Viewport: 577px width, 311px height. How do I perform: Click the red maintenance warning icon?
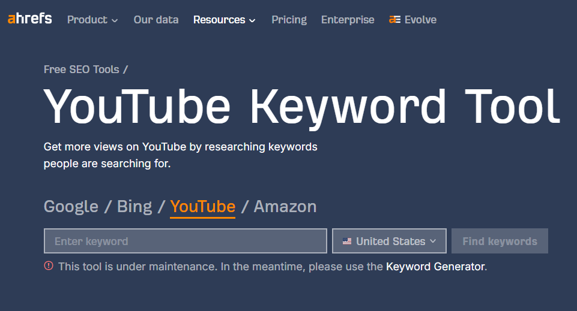pyautogui.click(x=49, y=266)
